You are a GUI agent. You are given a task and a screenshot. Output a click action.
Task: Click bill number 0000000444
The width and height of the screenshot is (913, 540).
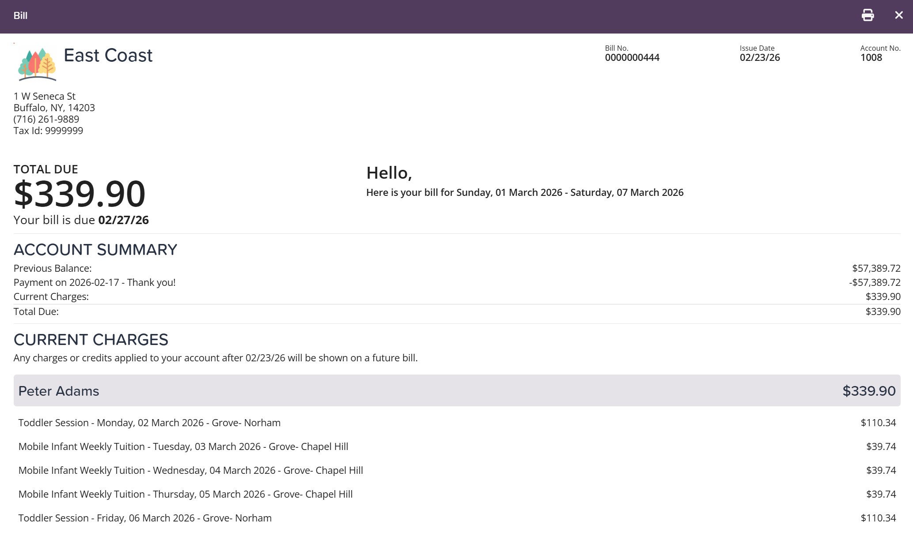(x=632, y=58)
